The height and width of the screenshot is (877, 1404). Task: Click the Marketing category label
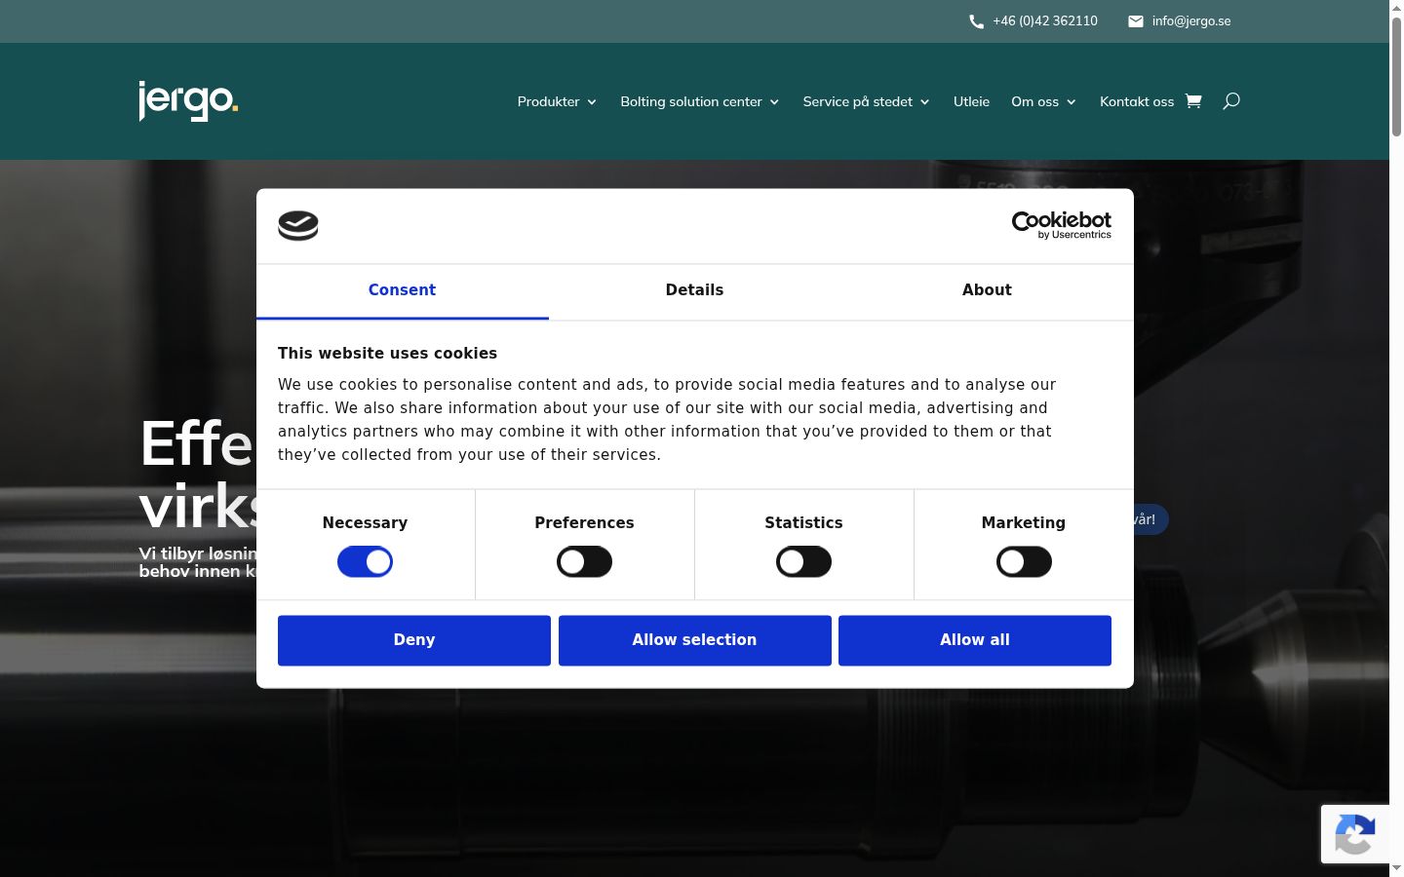(x=1024, y=523)
